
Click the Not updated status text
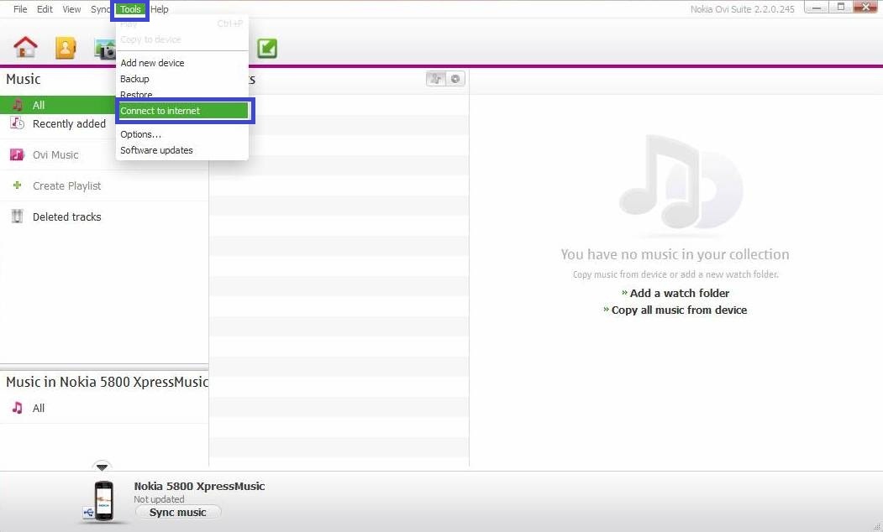pos(159,499)
